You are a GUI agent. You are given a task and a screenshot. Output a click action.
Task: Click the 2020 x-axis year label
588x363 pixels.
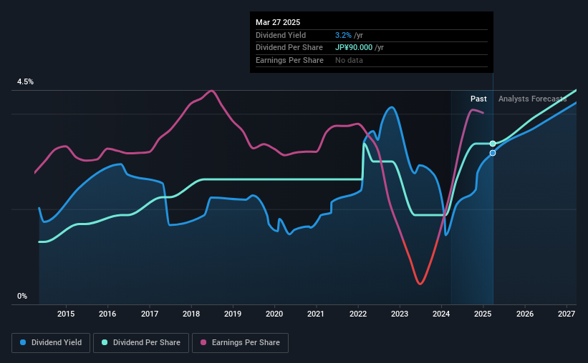(x=274, y=314)
